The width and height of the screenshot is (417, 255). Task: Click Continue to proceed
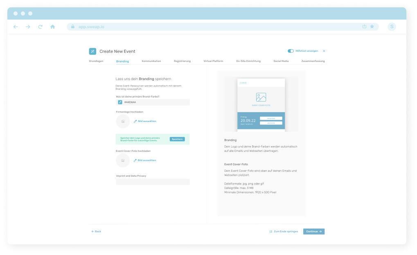(x=313, y=231)
